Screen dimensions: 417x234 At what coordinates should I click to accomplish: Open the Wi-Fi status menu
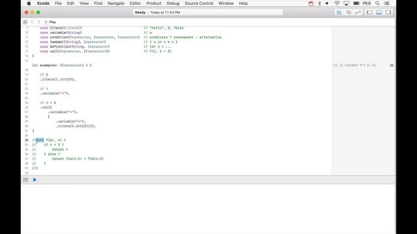point(337,3)
